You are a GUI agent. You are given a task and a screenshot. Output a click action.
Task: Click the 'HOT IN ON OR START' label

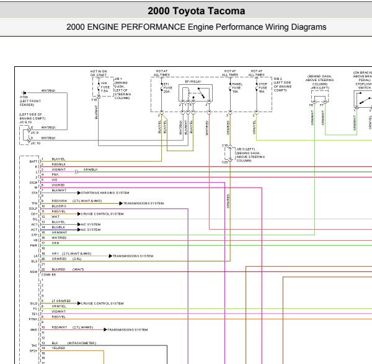point(99,73)
